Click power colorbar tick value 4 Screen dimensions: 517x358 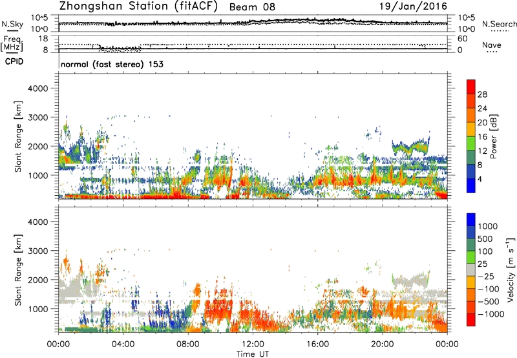tap(480, 179)
